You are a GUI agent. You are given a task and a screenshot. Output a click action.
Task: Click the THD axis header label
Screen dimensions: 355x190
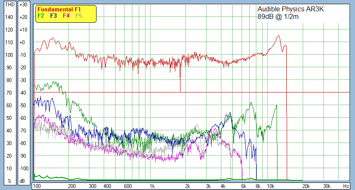(10, 5)
